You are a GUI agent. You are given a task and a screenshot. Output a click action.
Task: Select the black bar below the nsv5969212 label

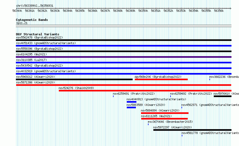[74, 79]
